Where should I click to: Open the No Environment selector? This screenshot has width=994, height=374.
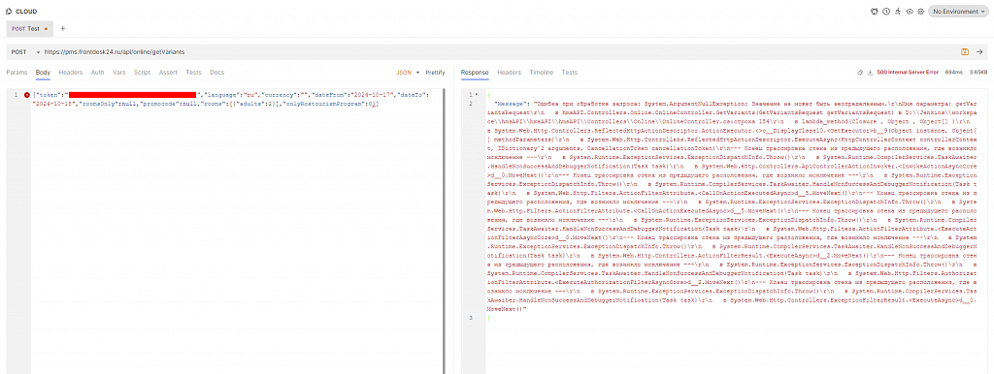(x=958, y=12)
